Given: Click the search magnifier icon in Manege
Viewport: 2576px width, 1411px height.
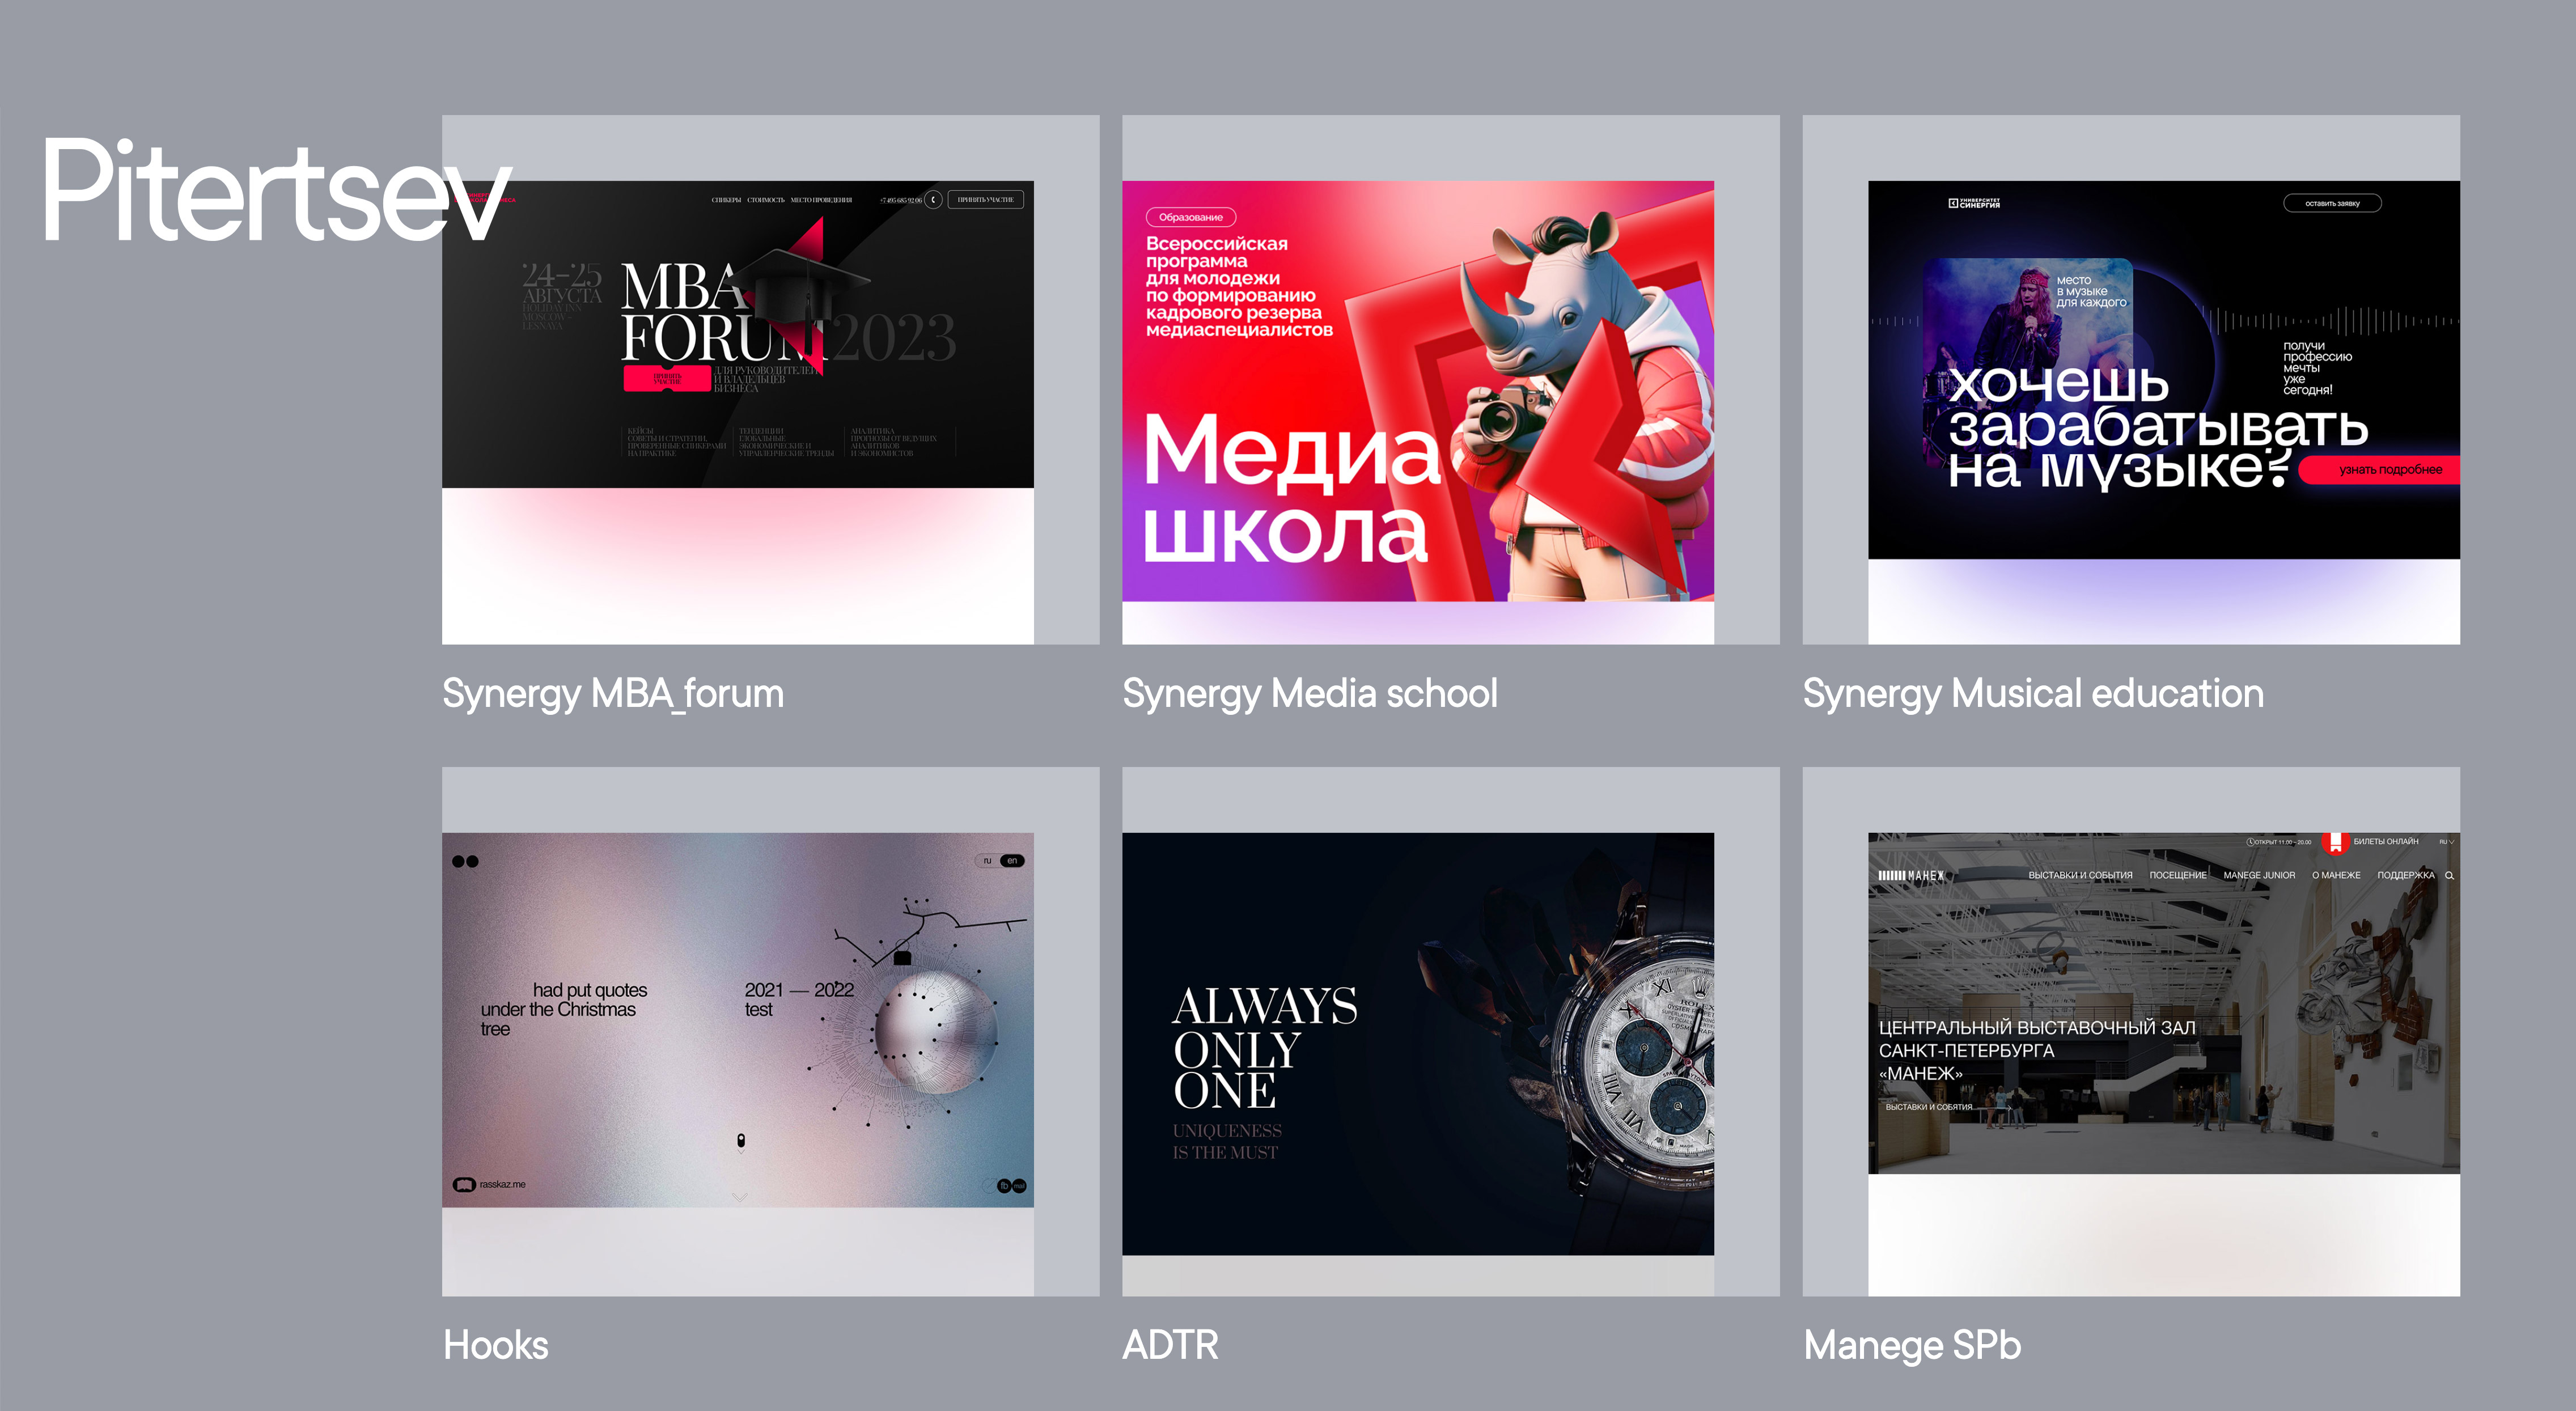Looking at the screenshot, I should click(2449, 875).
